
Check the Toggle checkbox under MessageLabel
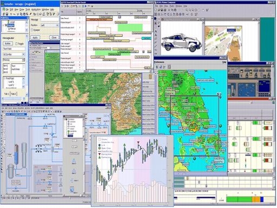[16, 43]
